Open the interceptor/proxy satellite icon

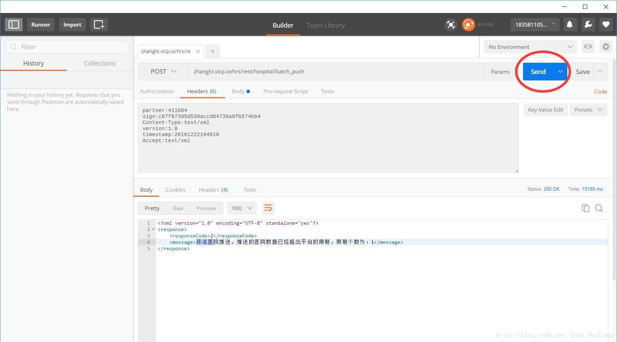click(451, 24)
